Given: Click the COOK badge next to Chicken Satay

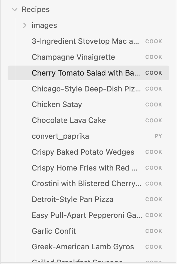Looking at the screenshot, I should click(153, 104).
